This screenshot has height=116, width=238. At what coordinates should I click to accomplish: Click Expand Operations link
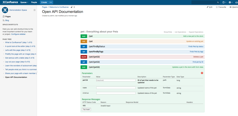click(x=196, y=32)
